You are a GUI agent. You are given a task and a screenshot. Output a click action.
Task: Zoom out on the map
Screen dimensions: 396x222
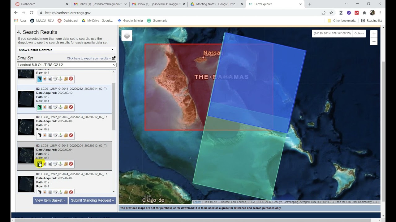pos(374,41)
